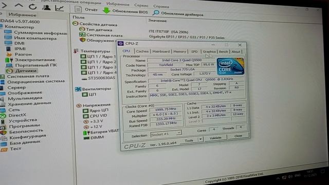Screen dimensions: 329x185
Task: Open the graph toolbar icon in AIDA64
Action: click(60, 8)
